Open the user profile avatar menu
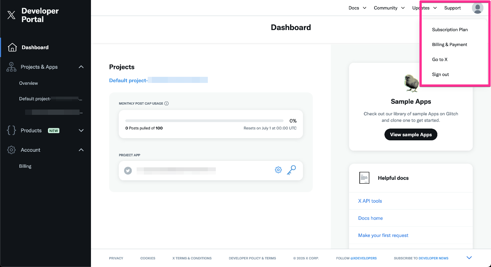The width and height of the screenshot is (491, 267). click(x=478, y=8)
